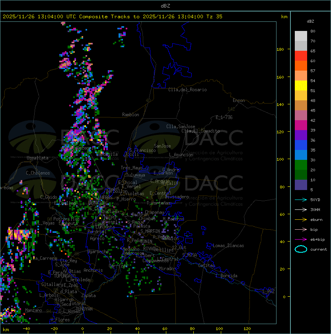Choose the green 20–30 dBZ legend swatch
Image resolution: width=331 pixels, height=334 pixels.
(x=301, y=165)
